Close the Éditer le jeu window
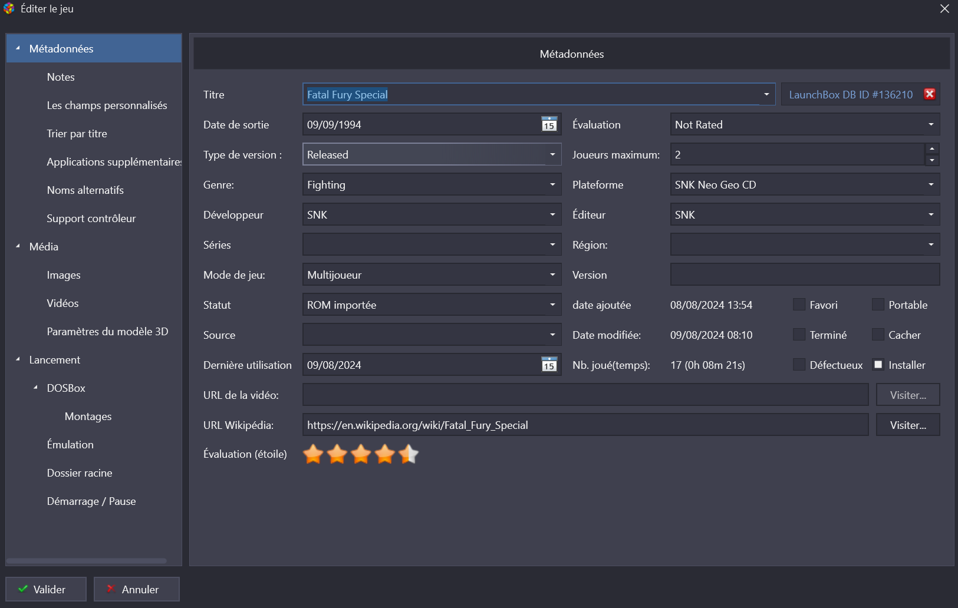 coord(944,9)
